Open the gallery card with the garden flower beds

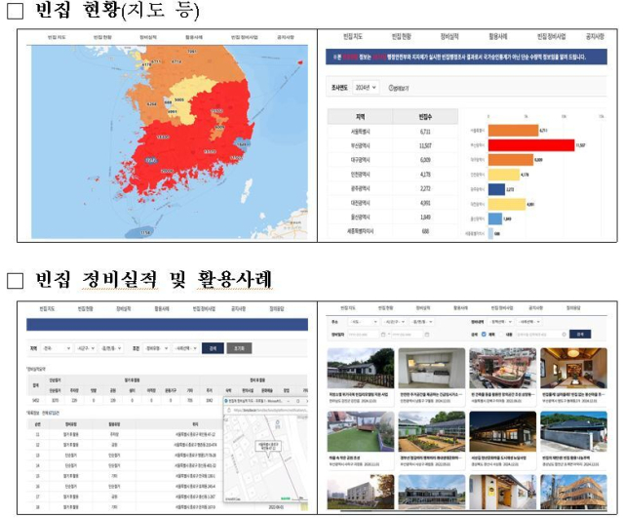pos(431,440)
